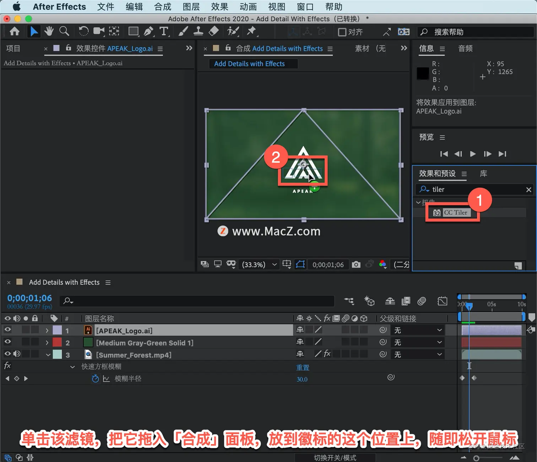Clear the tiler search with X
The height and width of the screenshot is (462, 537).
pyautogui.click(x=528, y=190)
